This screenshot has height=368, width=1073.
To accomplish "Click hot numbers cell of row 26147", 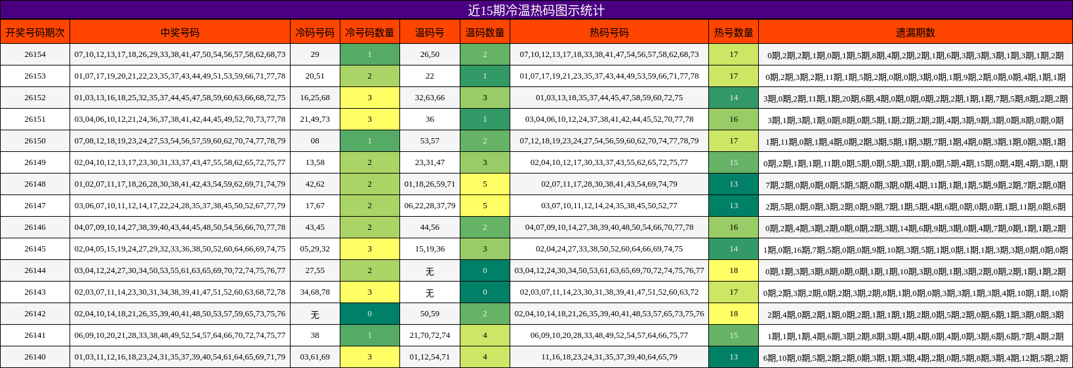I will point(609,206).
